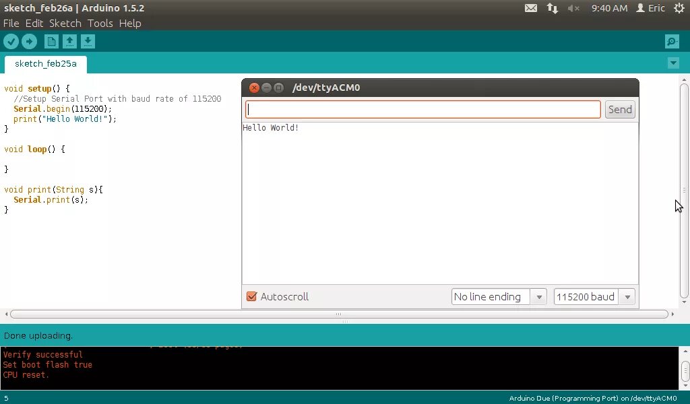Click the Serial.begin(115200); code line
Viewport: 690px width, 404px height.
coord(63,108)
